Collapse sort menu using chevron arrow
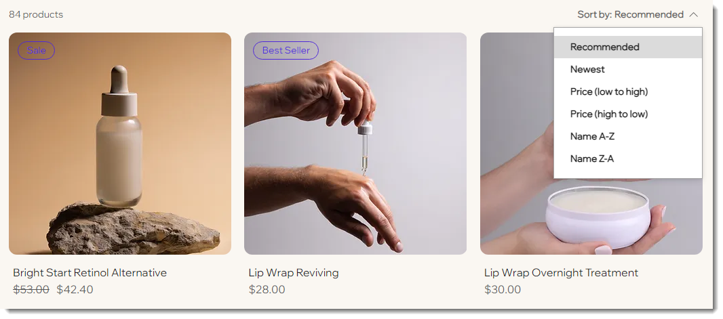Image resolution: width=723 pixels, height=319 pixels. tap(693, 15)
